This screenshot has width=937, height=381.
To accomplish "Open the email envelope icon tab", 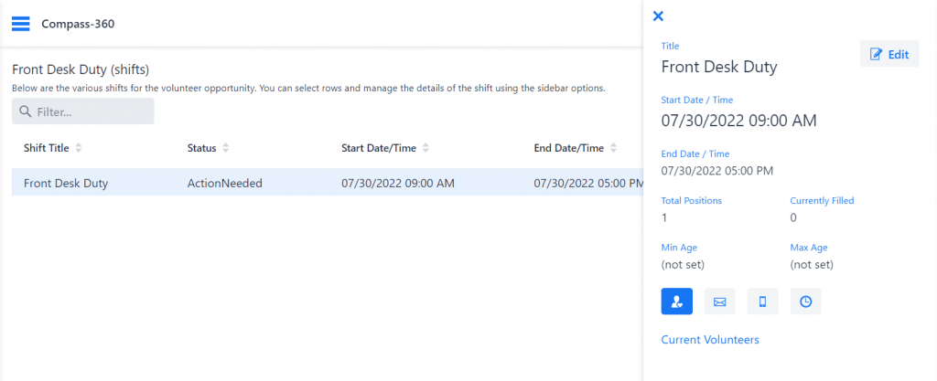I will click(719, 302).
